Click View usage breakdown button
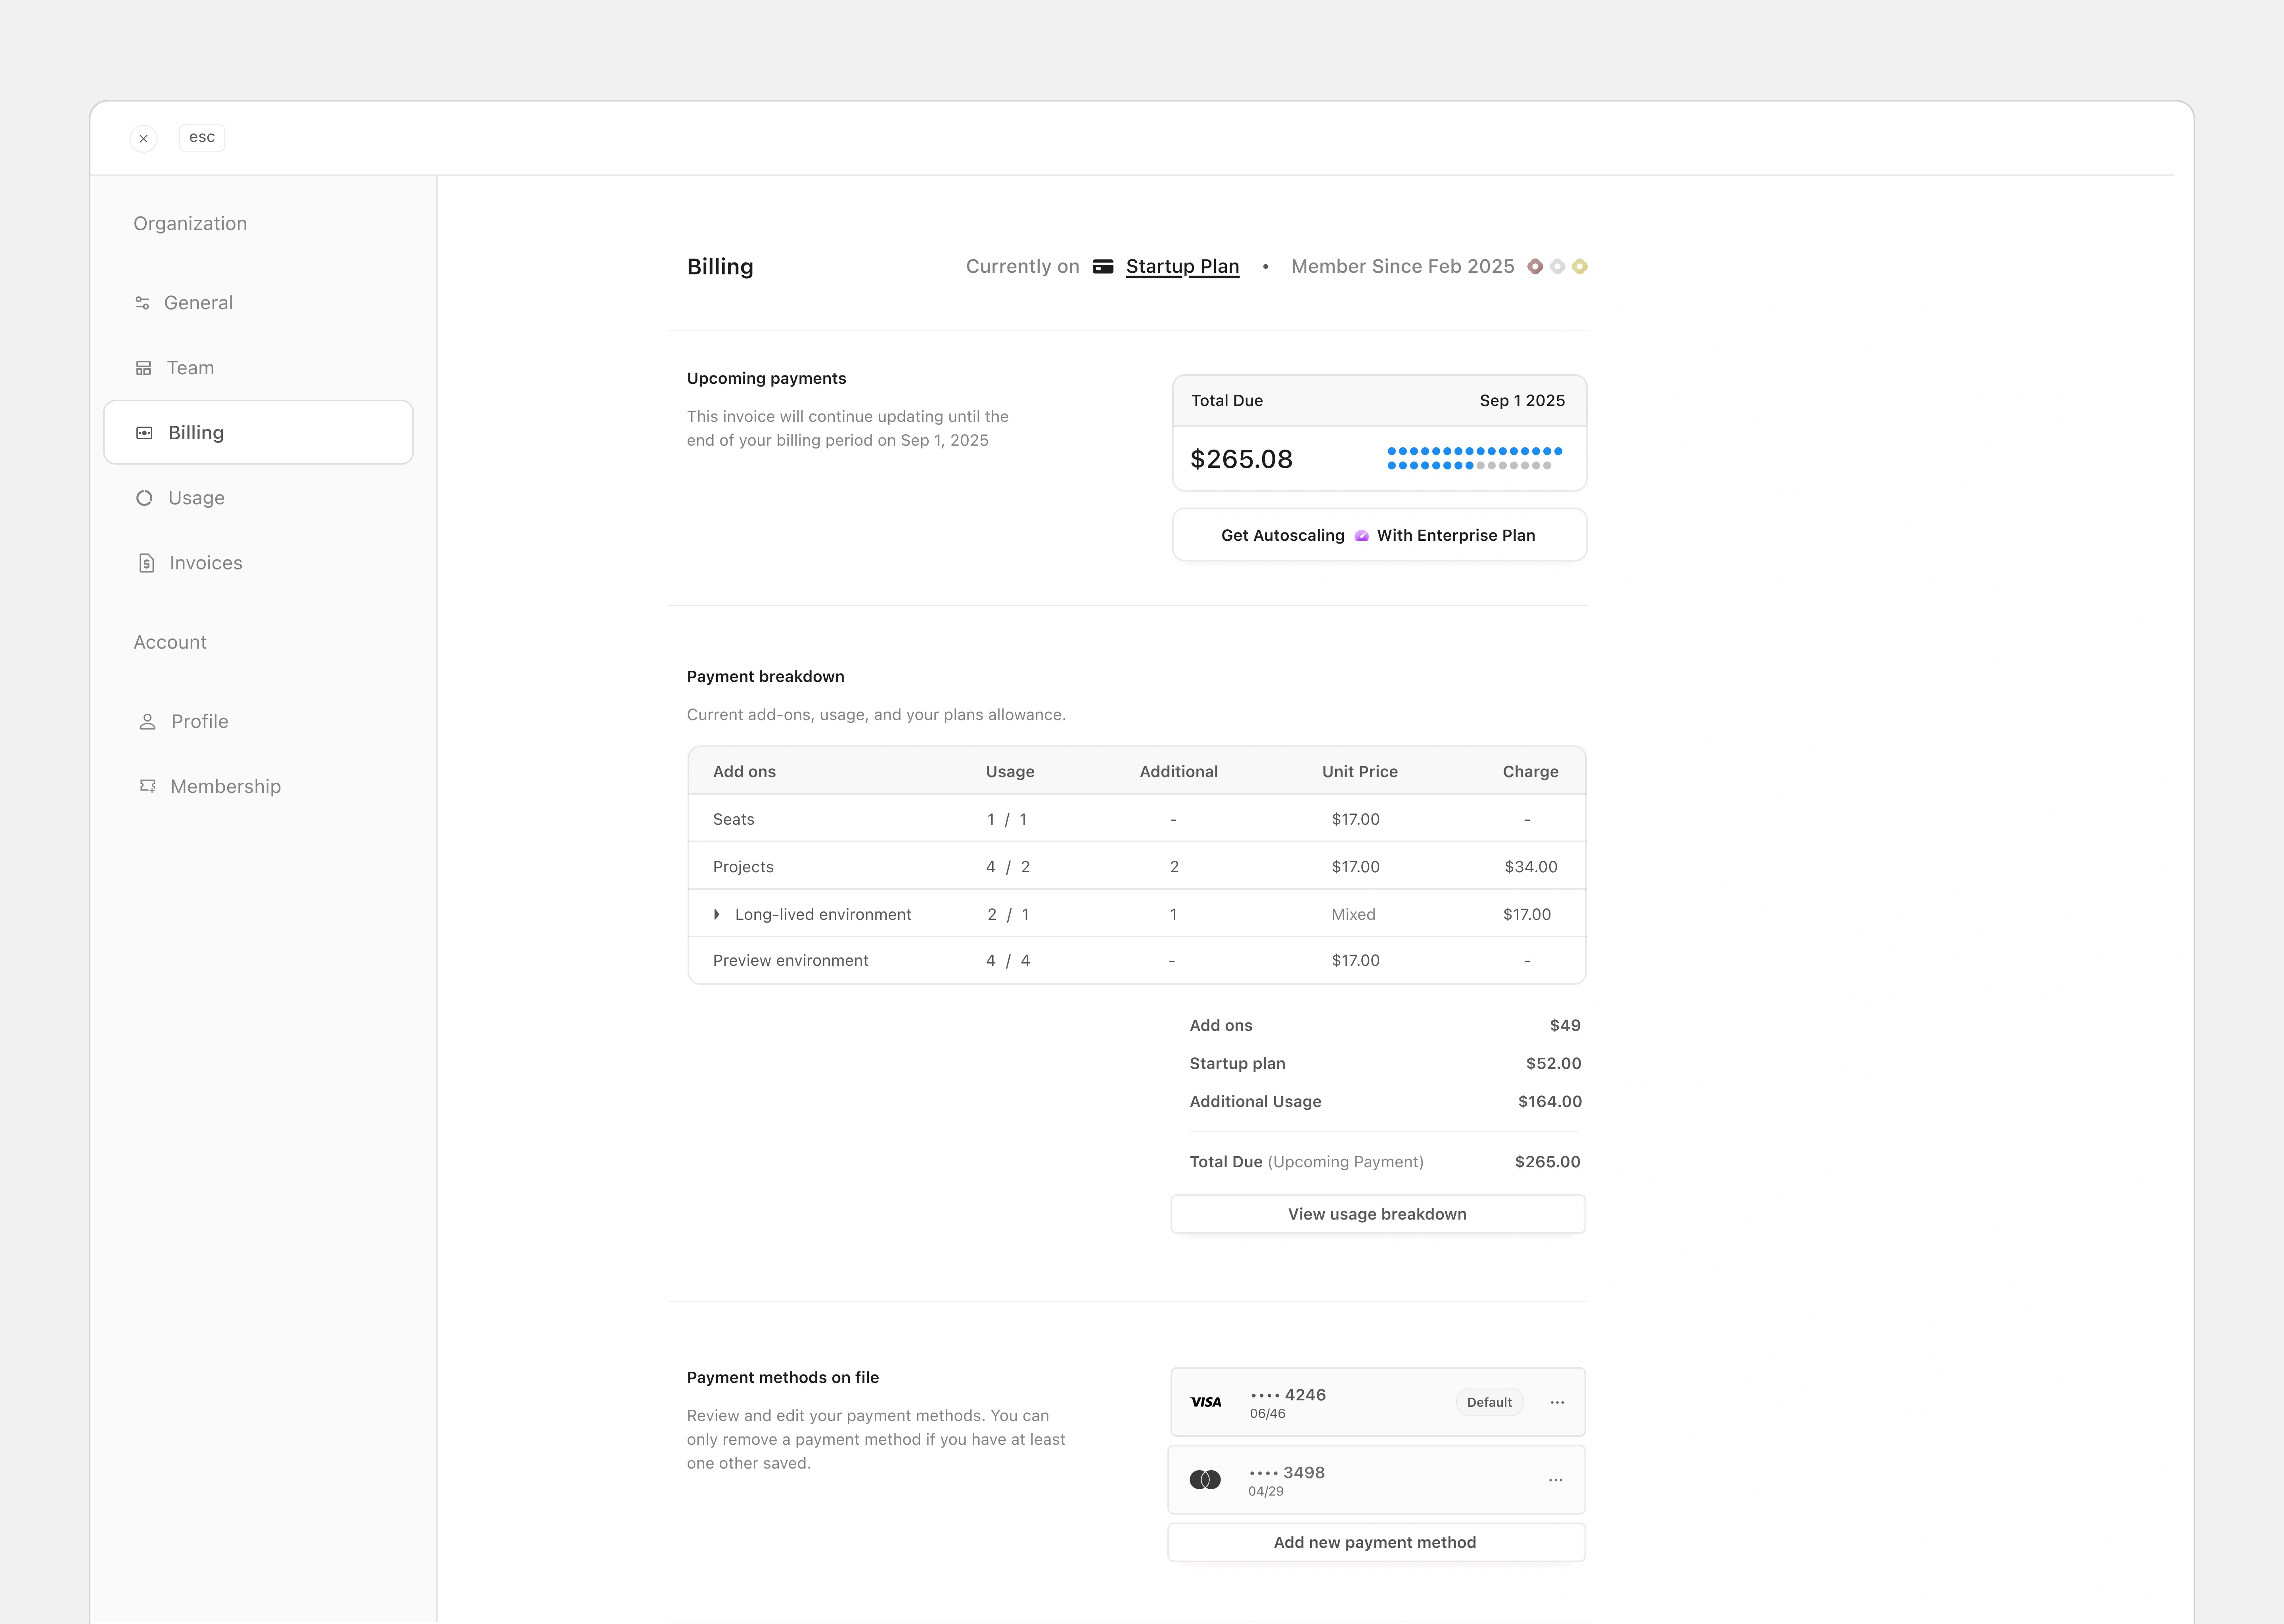Viewport: 2284px width, 1624px height. (x=1377, y=1214)
